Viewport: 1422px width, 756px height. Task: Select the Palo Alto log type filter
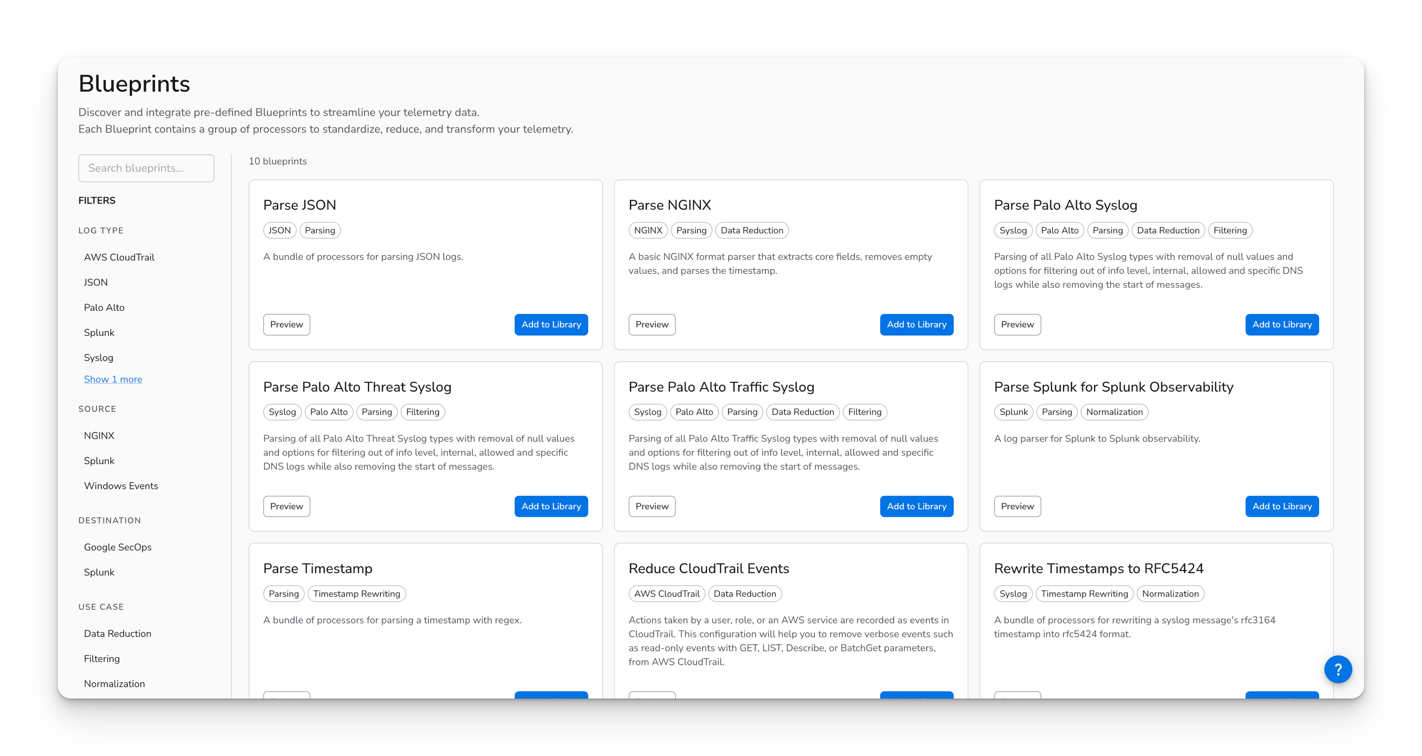pyautogui.click(x=104, y=308)
